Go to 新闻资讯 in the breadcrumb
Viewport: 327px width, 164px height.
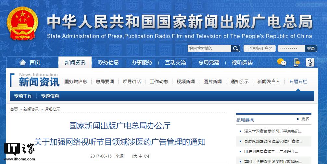pos(31,109)
